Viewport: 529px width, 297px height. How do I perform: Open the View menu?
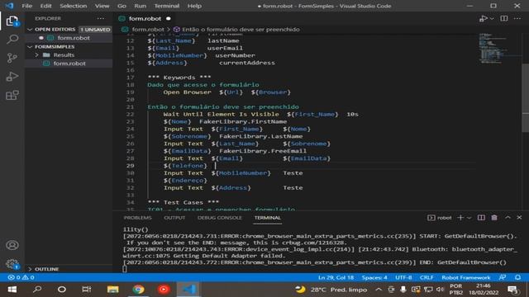click(102, 6)
